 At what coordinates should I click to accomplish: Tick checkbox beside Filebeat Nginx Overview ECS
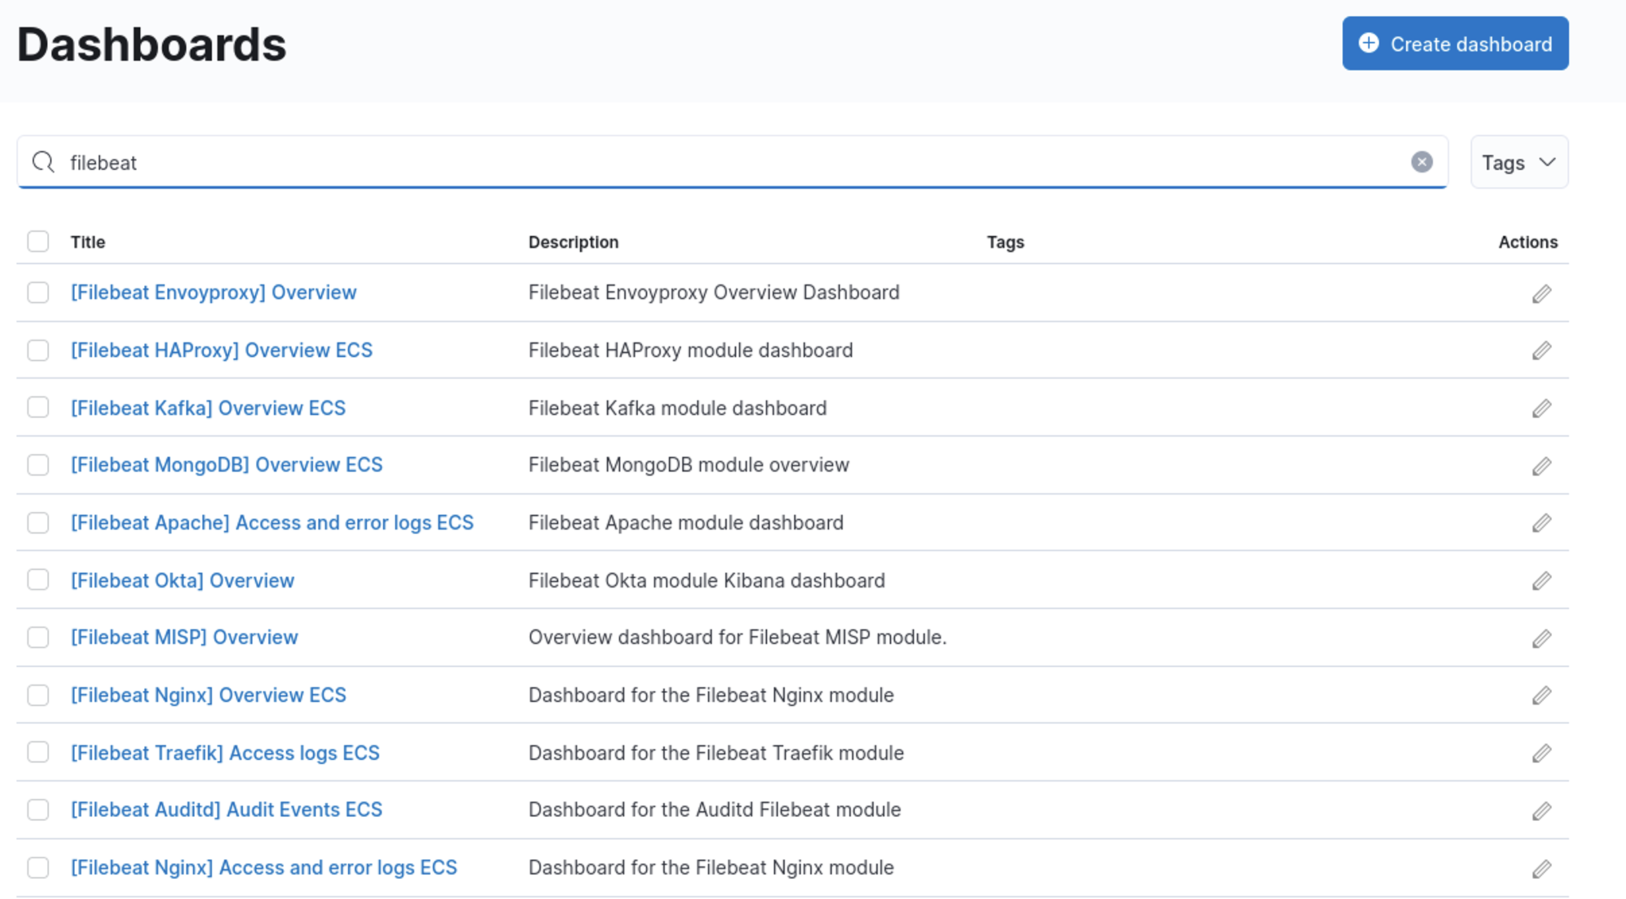38,695
